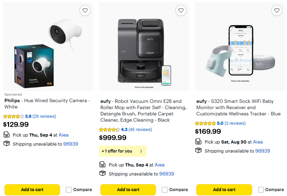The width and height of the screenshot is (287, 196).
Task: Save Philips Hue camera with heart icon
Action: point(85,11)
